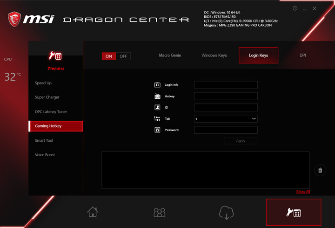The image size is (335, 228).
Task: Focus the ID input field
Action: click(226, 107)
